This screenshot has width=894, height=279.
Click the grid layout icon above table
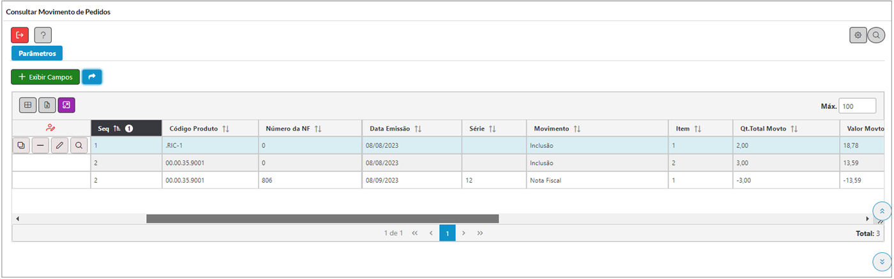pyautogui.click(x=28, y=105)
